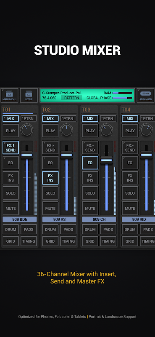Play track T02
Image resolution: width=155 pixels, height=337 pixels.
pos(50,131)
